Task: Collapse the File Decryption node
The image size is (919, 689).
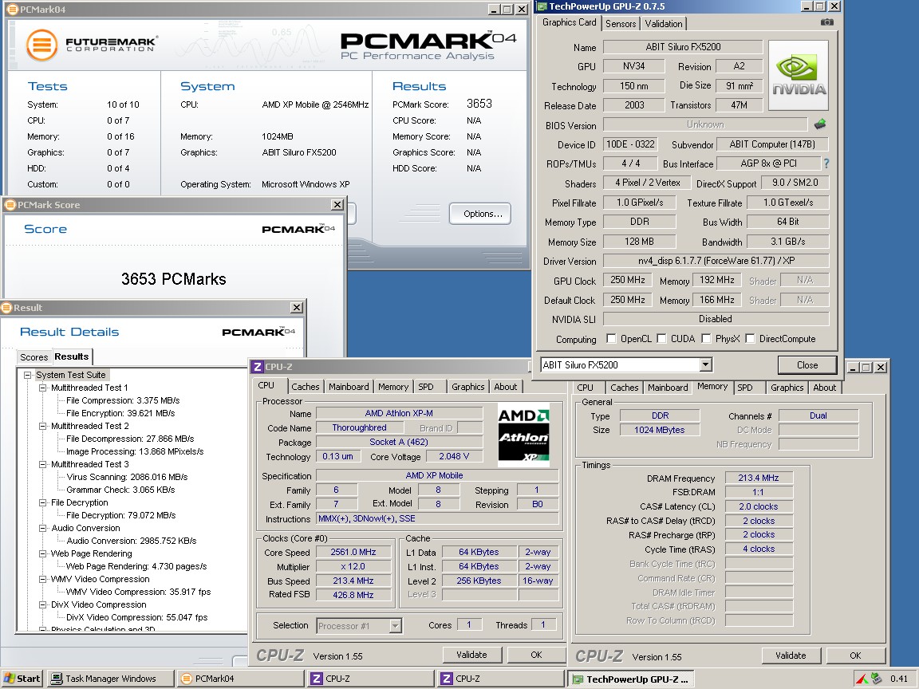Action: [42, 502]
